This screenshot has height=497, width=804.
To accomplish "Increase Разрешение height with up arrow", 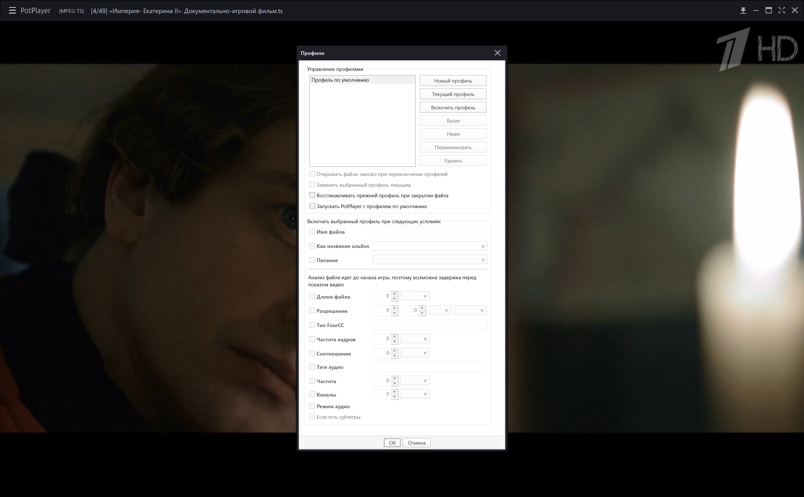I will point(422,308).
